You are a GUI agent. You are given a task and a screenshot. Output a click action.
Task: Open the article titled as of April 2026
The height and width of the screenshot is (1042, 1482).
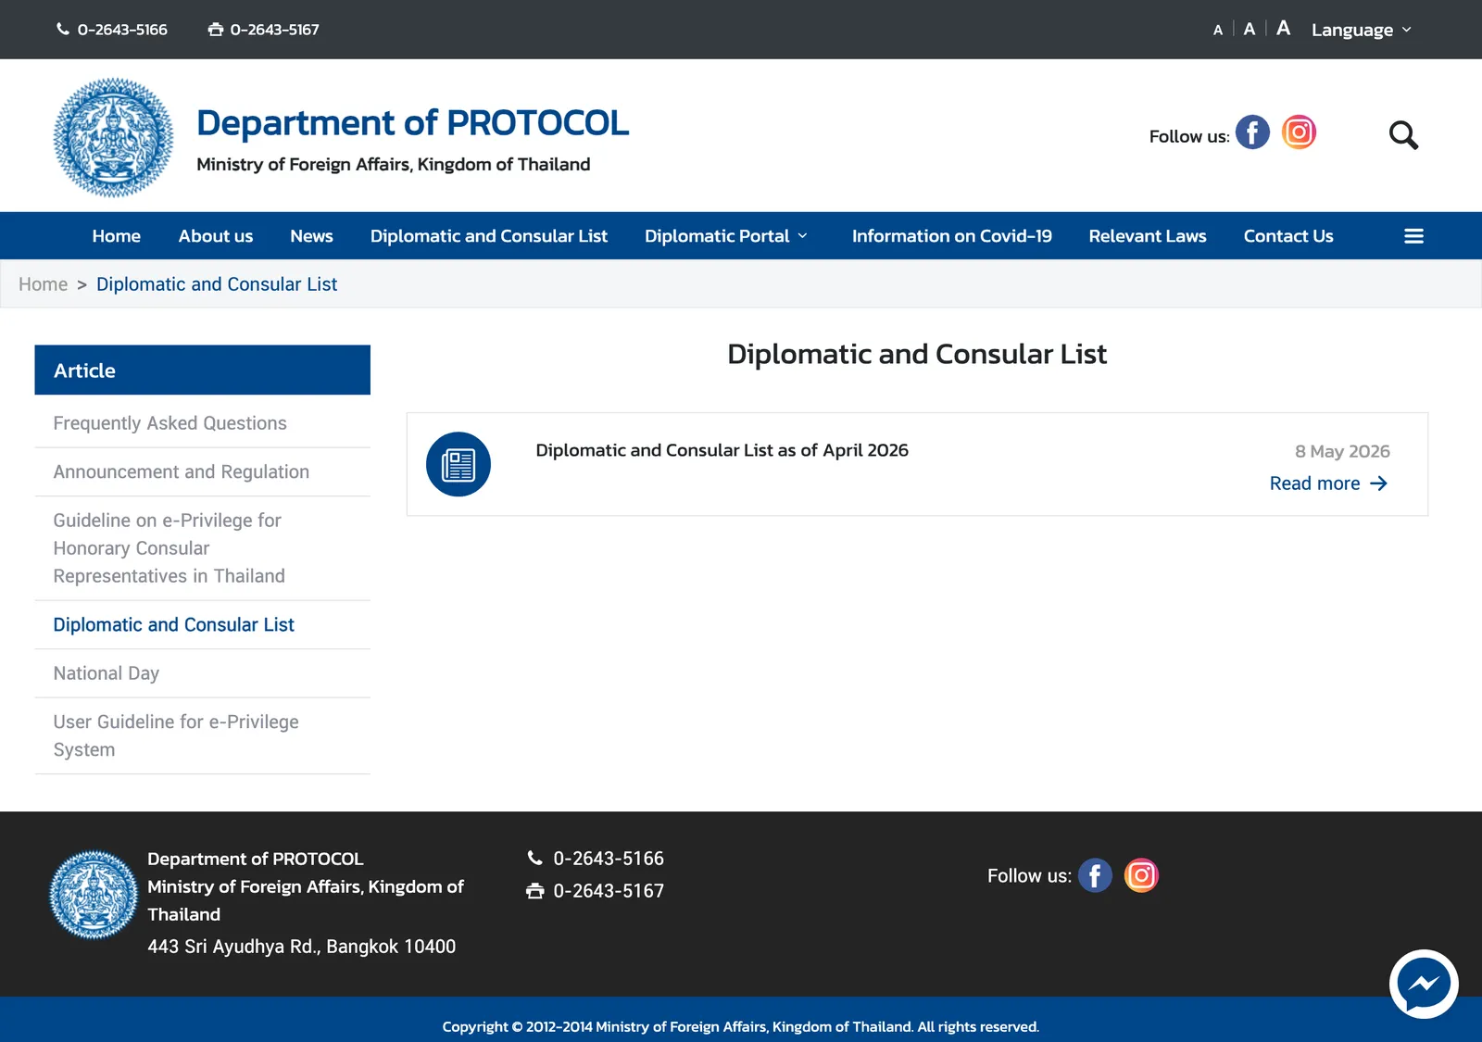(x=722, y=450)
